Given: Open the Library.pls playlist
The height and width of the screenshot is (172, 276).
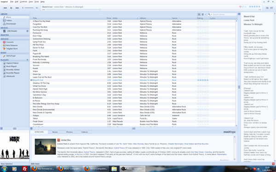Looking at the screenshot, I should coord(15,76).
